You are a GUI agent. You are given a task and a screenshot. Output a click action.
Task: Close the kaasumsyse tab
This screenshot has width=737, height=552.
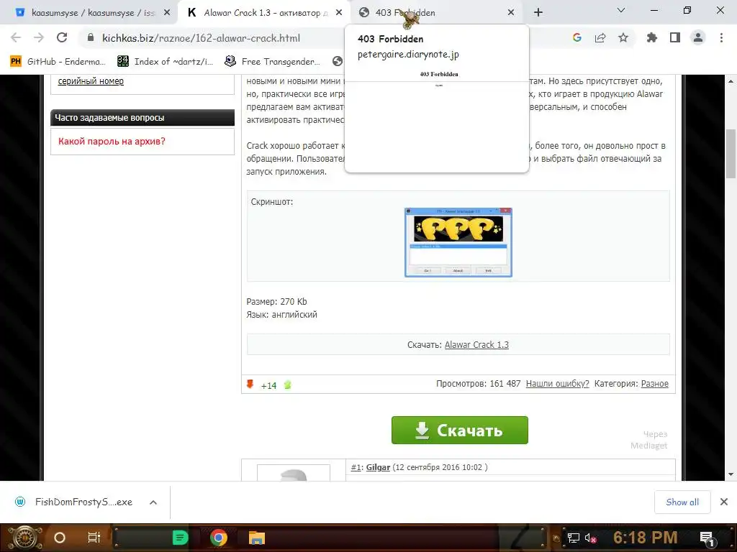tap(167, 13)
